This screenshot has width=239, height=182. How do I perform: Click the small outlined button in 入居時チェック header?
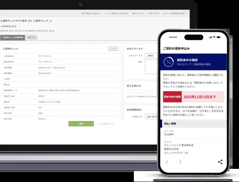(x=114, y=49)
